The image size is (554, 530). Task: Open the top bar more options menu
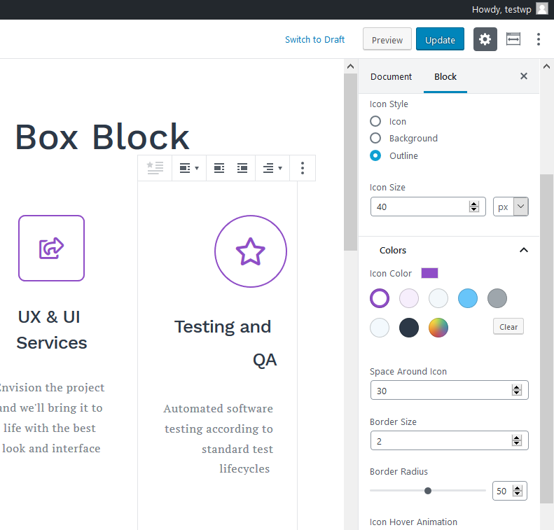pyautogui.click(x=538, y=40)
